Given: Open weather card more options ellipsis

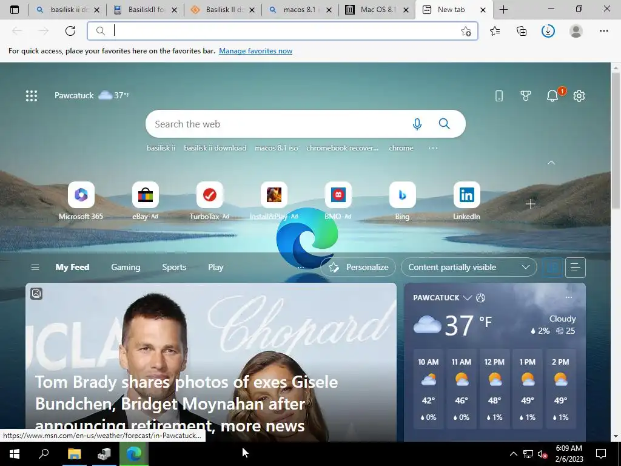Looking at the screenshot, I should 569,297.
